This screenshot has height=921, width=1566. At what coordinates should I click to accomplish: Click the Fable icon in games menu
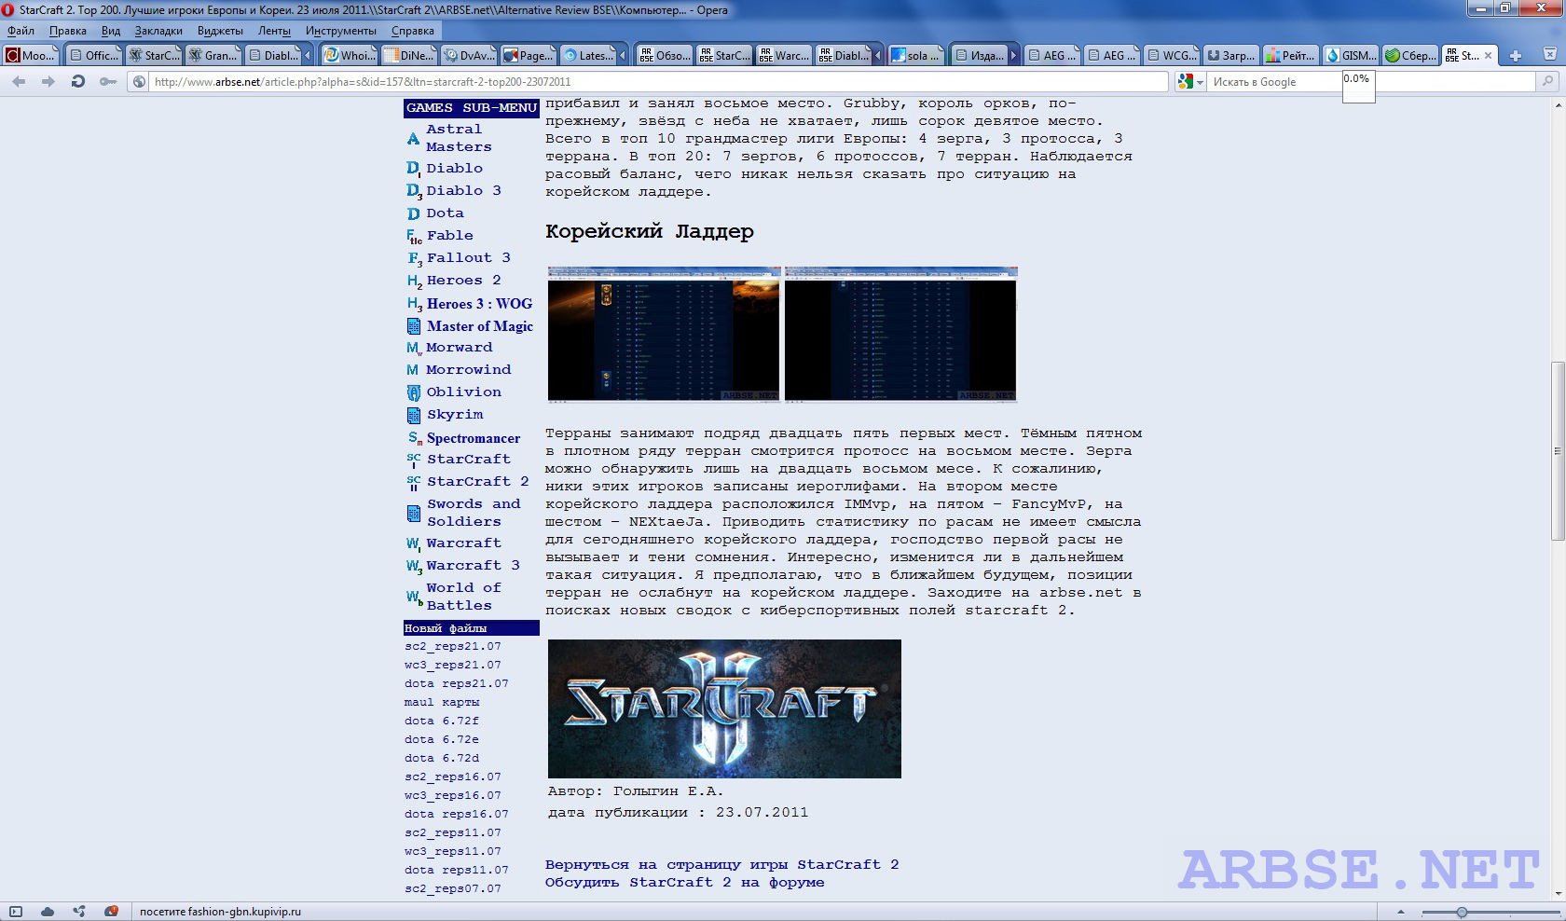[x=414, y=237]
